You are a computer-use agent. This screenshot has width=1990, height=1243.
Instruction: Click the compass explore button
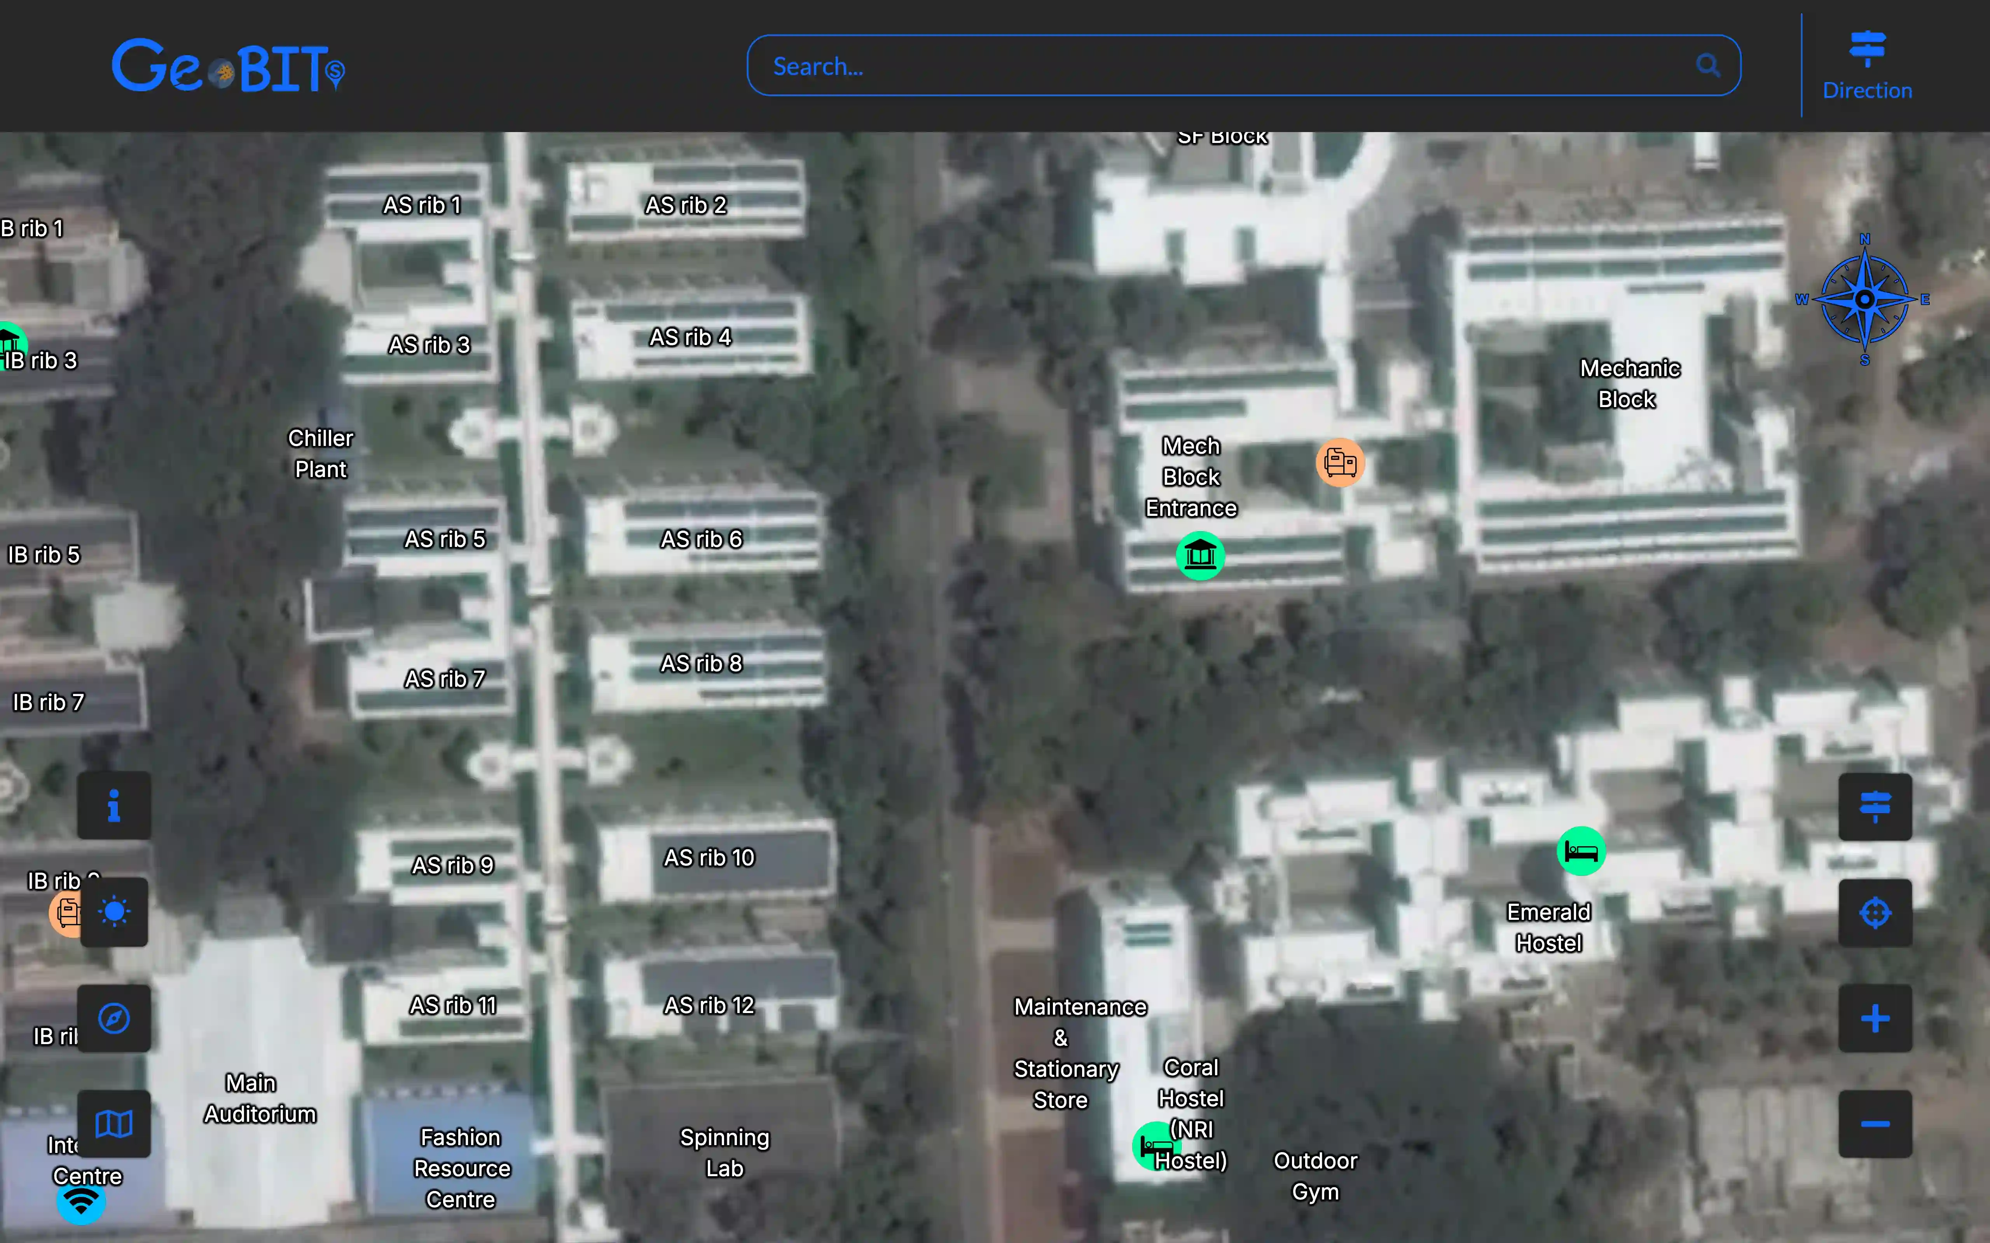(x=113, y=1018)
